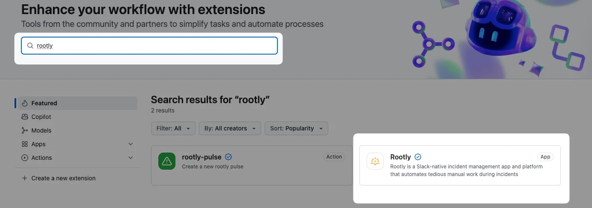Open the Sort: Popularity dropdown
The image size is (592, 208).
(296, 128)
